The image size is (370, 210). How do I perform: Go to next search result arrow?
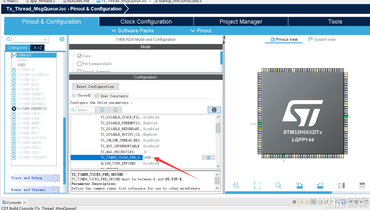coord(116,110)
